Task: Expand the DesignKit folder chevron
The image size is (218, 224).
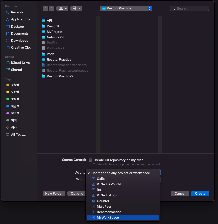Action: coord(91,26)
